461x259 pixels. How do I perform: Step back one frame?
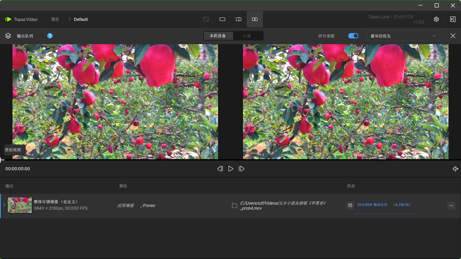220,169
